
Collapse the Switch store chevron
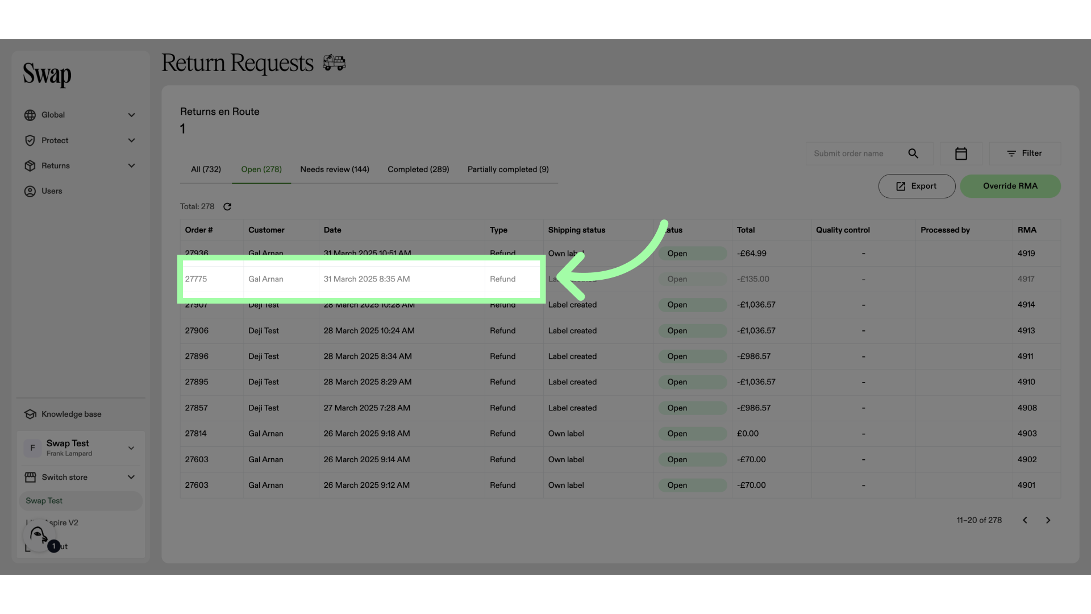[131, 478]
